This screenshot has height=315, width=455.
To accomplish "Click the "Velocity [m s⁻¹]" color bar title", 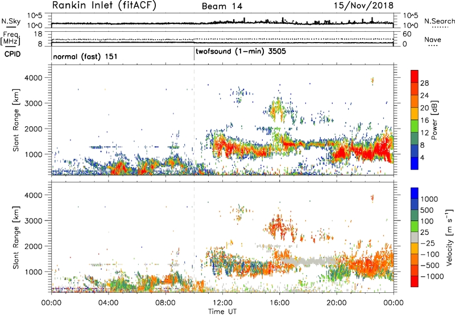I will click(x=449, y=237).
